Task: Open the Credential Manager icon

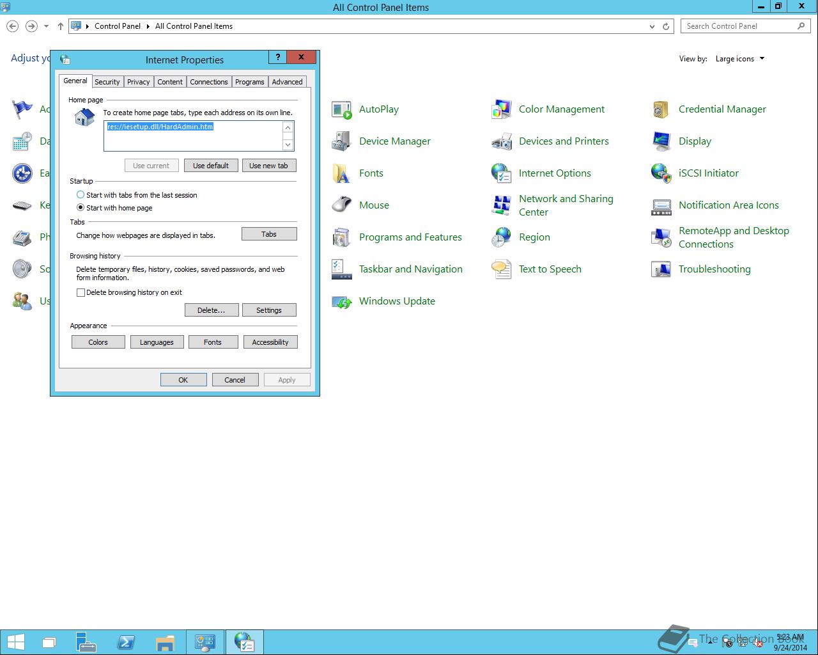Action: coord(661,109)
